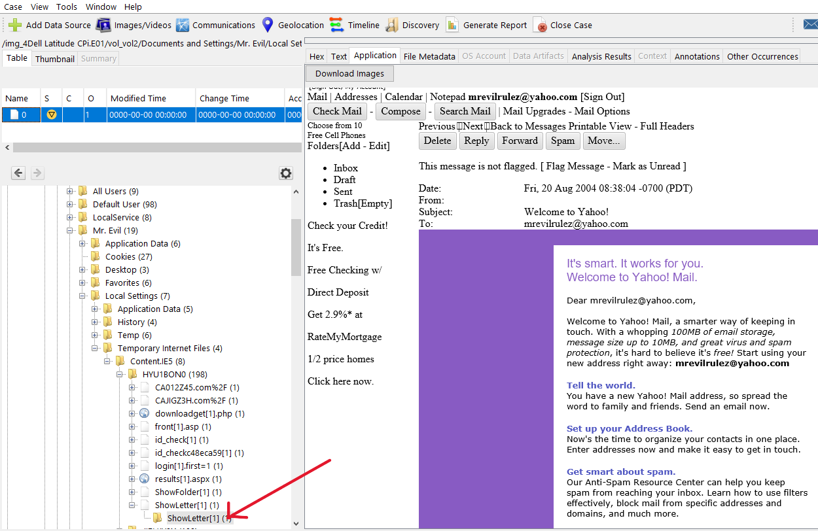Click the Compose mail button
The image size is (818, 531).
[400, 111]
